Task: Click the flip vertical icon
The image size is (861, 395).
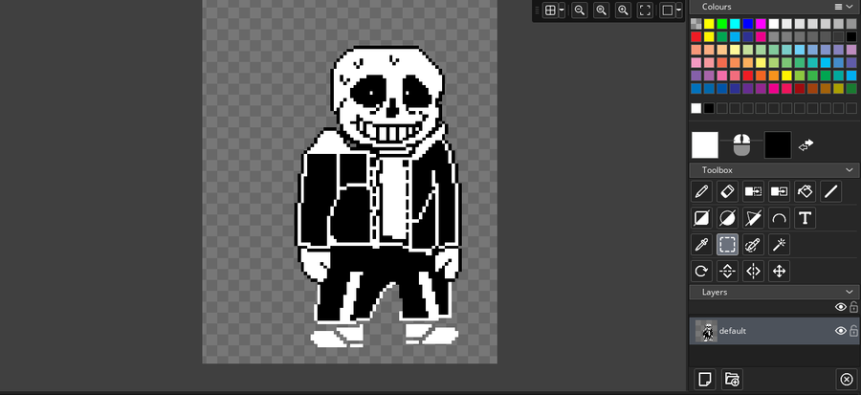Action: (x=727, y=271)
